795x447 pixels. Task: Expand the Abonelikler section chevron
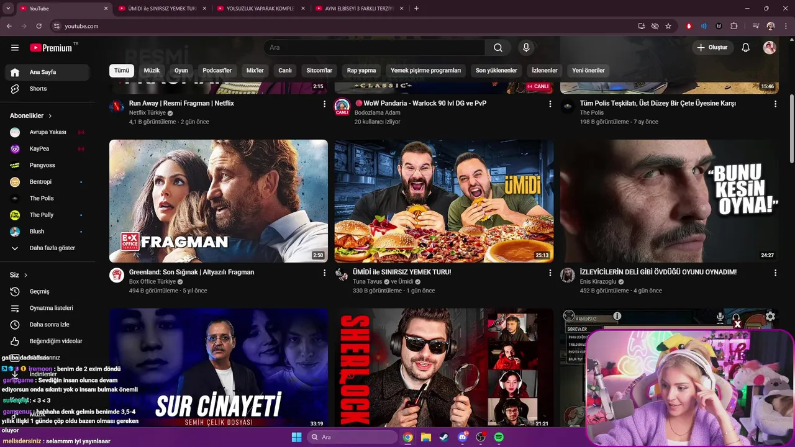pyautogui.click(x=50, y=116)
